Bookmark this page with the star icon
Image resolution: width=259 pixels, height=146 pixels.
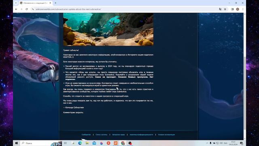[x=225, y=9]
